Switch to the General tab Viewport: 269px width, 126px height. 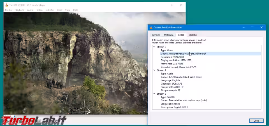click(156, 35)
